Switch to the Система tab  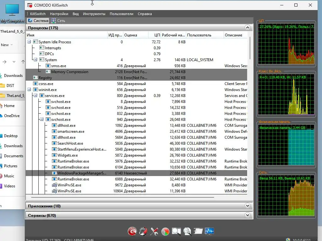[38, 20]
